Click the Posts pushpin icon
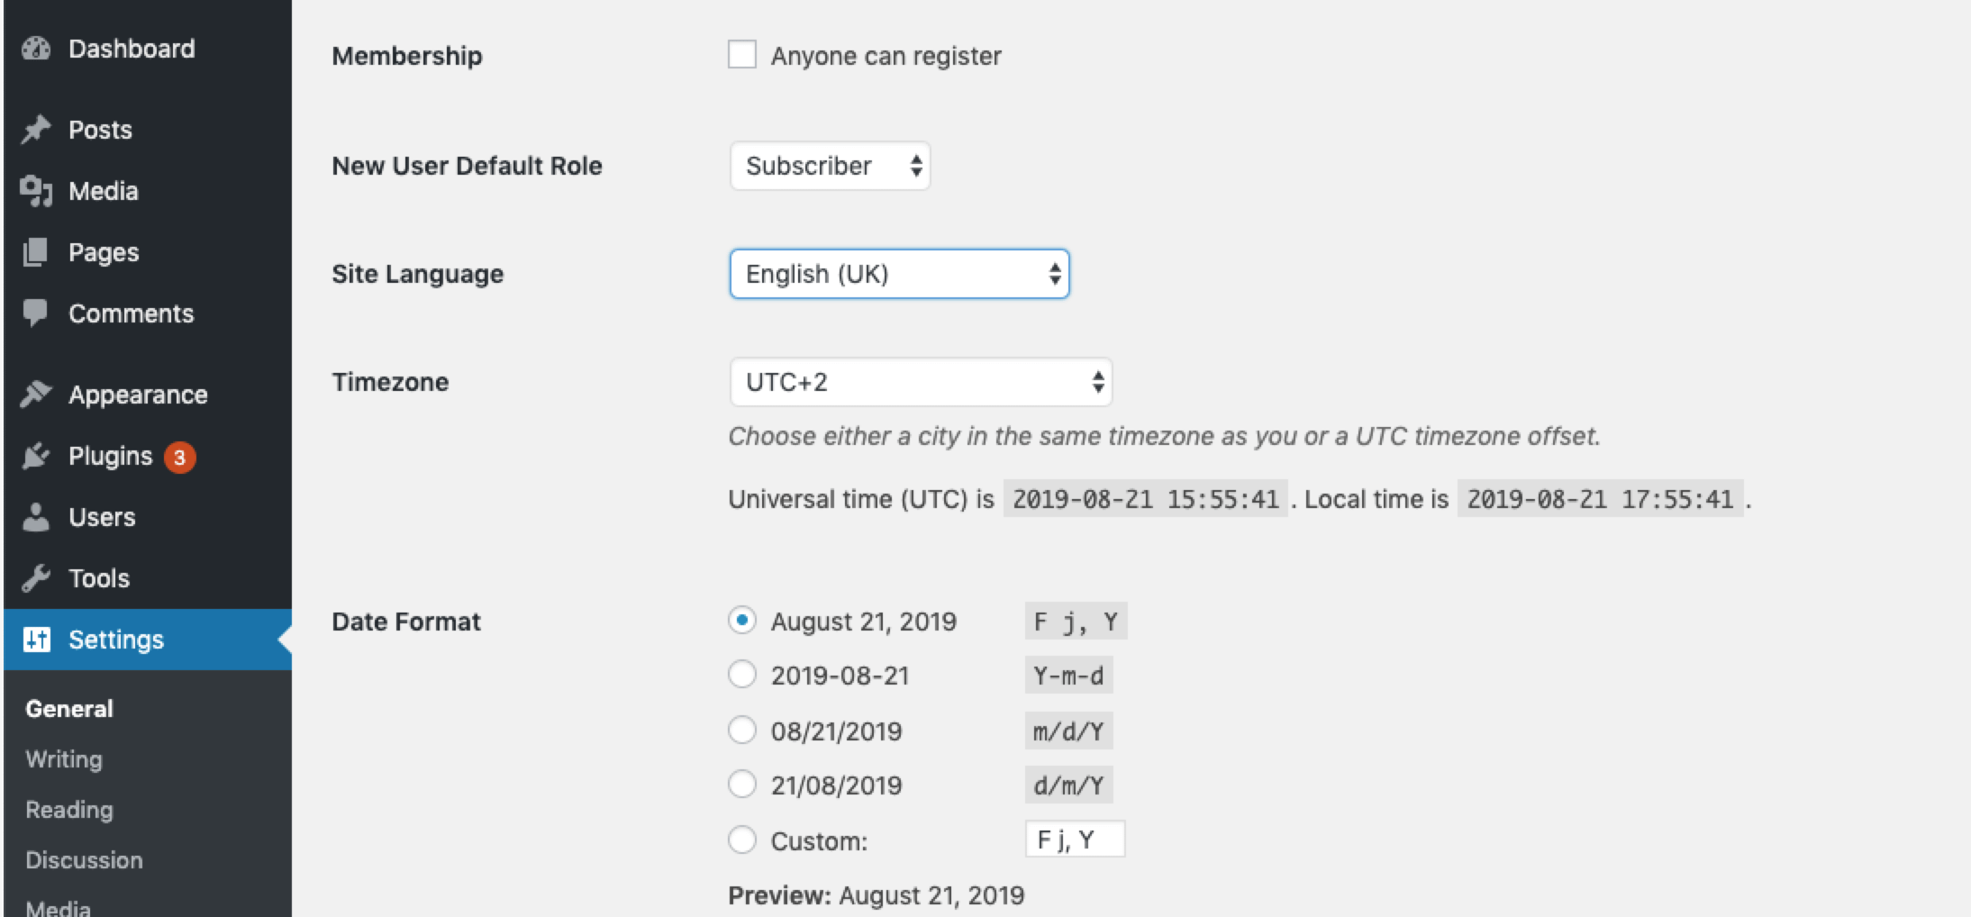This screenshot has height=917, width=1971. 36,130
